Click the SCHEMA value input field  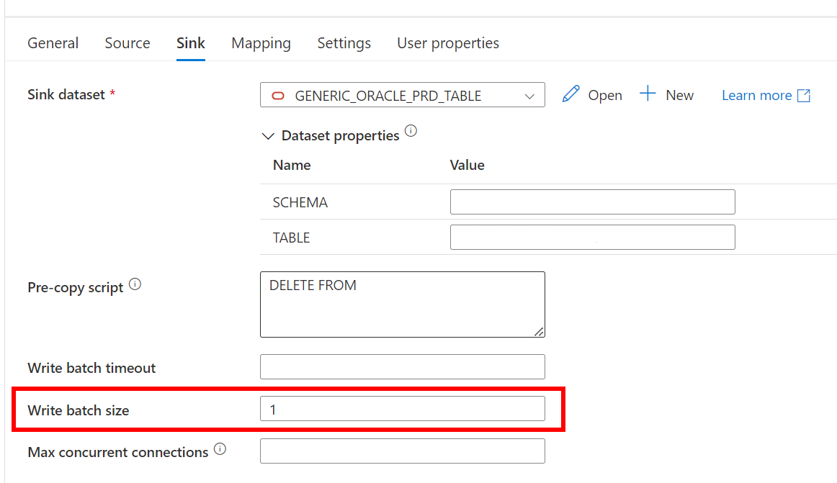pyautogui.click(x=593, y=202)
